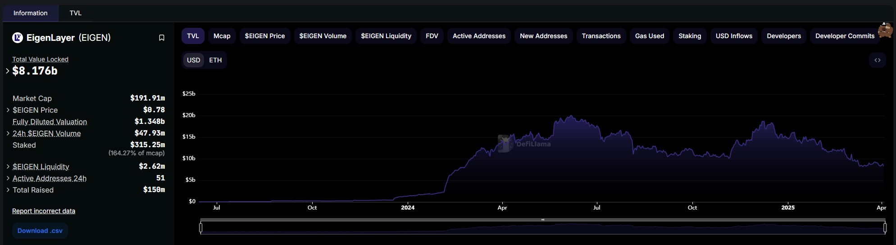Open the Information tab
This screenshot has height=245, width=896.
pos(31,13)
